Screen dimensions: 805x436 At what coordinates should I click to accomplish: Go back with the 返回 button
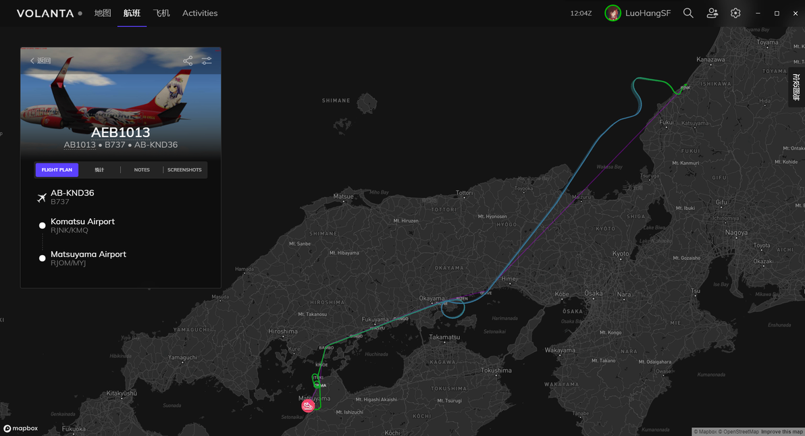(x=41, y=61)
